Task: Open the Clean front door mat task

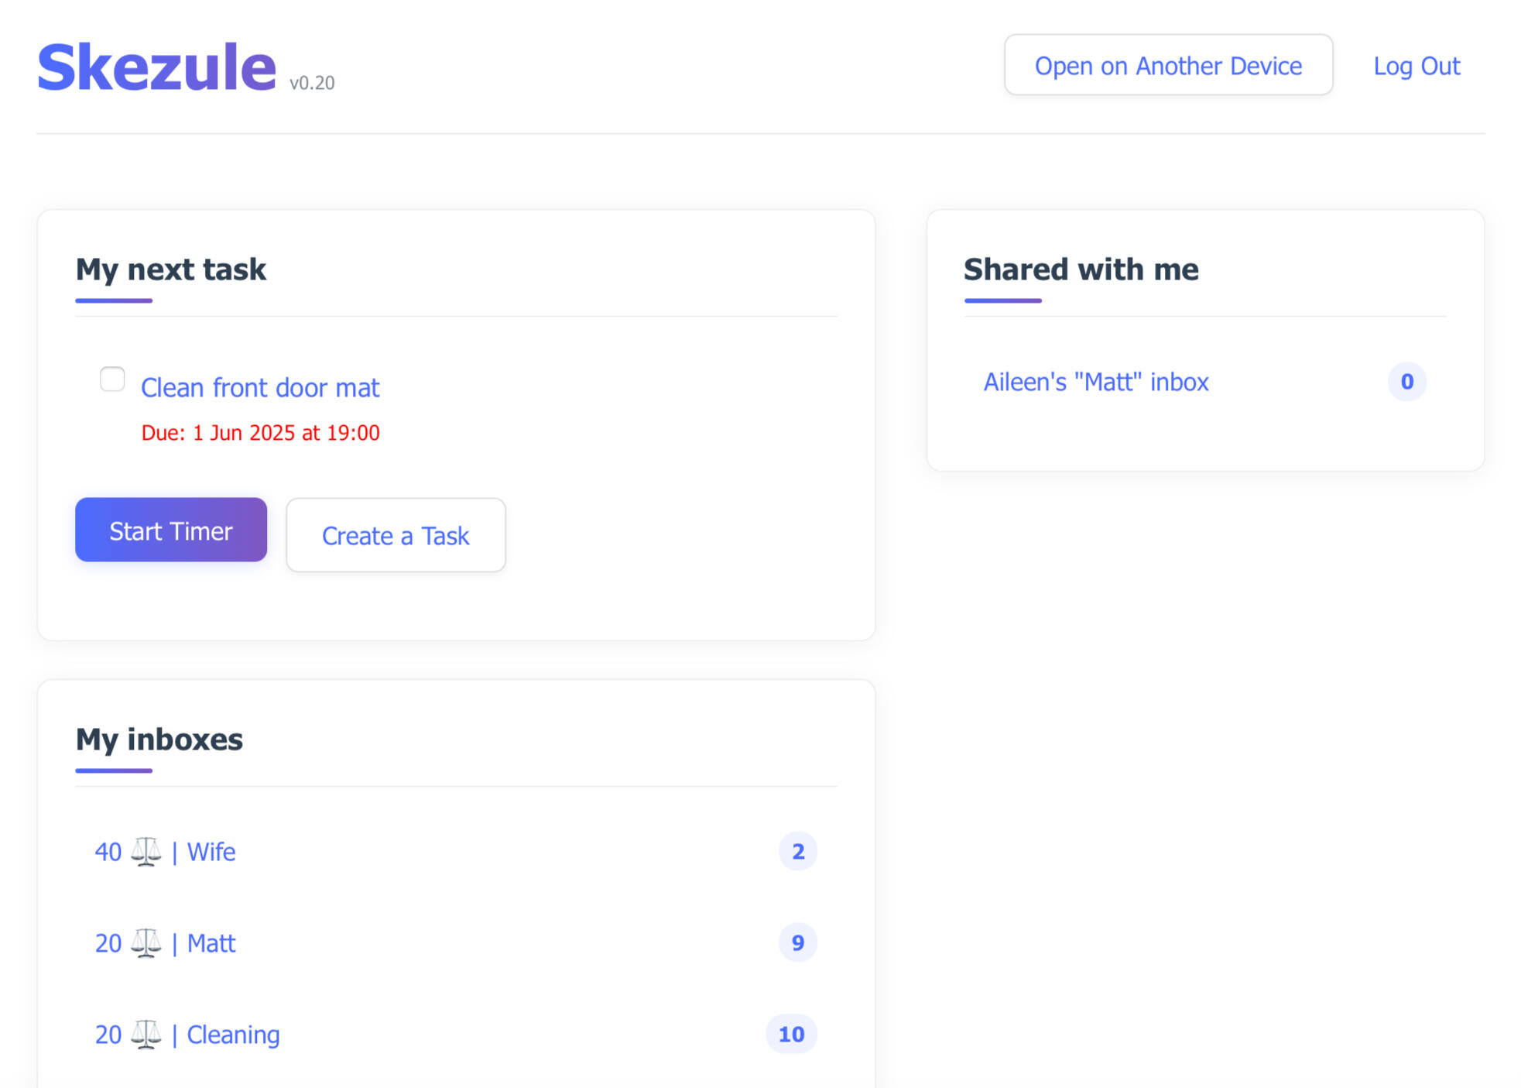Action: [x=260, y=387]
